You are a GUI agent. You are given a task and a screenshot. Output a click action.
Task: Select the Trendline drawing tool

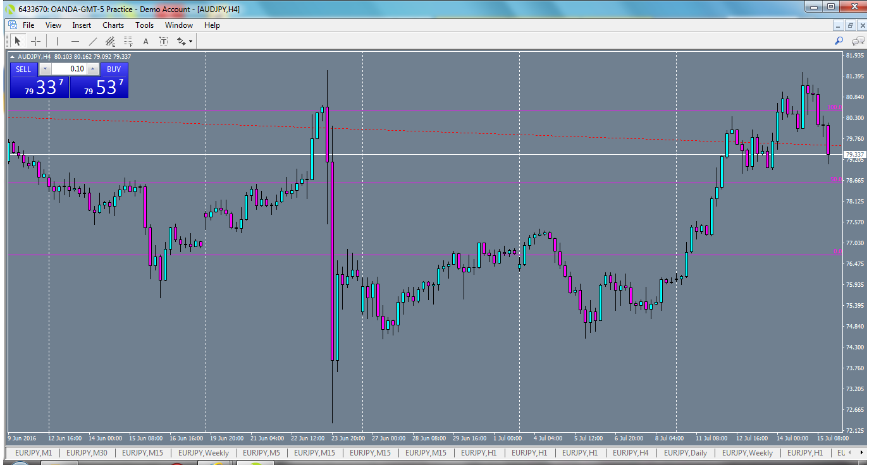(92, 40)
